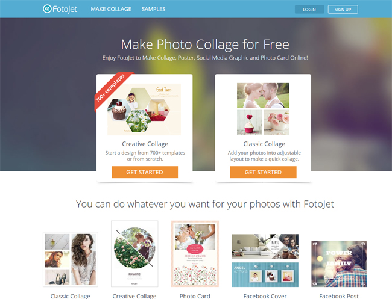This screenshot has height=299, width=392.
Task: Click the SIGN UP button
Action: pos(343,10)
